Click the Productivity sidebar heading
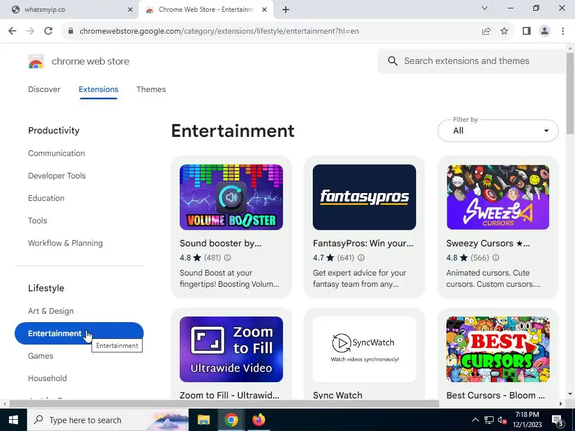 click(53, 130)
